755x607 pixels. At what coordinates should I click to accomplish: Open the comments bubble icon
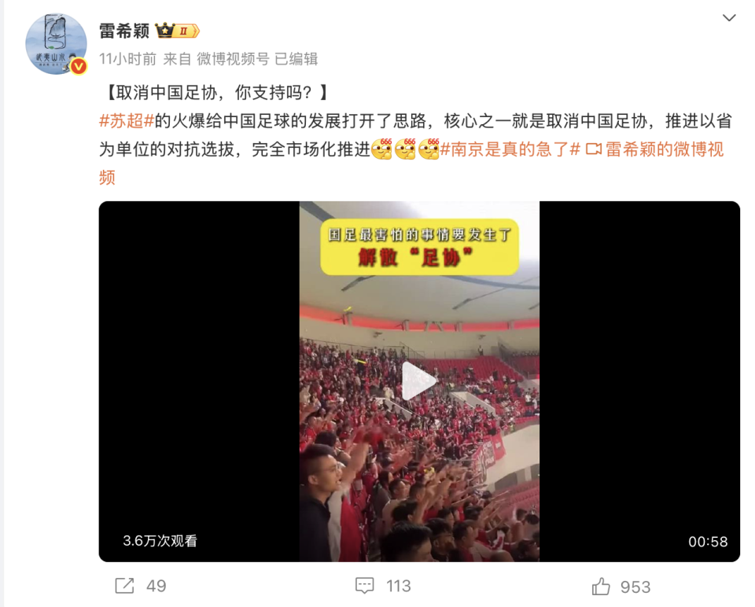click(x=364, y=586)
